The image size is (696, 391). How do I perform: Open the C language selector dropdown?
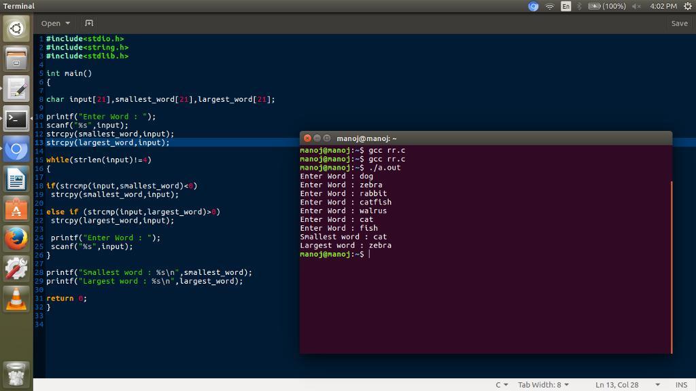(x=502, y=385)
